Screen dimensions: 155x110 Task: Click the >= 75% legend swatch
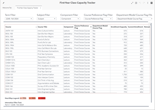click(23, 98)
